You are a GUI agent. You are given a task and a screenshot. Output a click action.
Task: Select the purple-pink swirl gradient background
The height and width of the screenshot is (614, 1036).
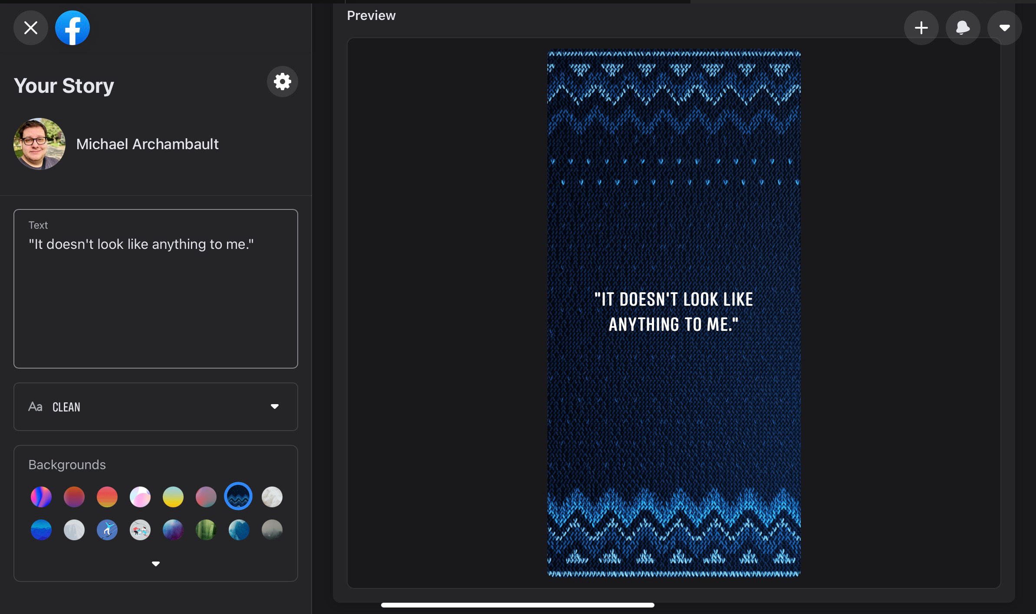tap(41, 496)
